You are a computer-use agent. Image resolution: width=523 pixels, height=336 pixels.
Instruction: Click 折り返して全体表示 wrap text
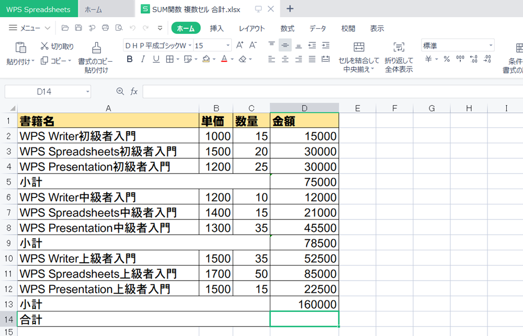point(399,57)
